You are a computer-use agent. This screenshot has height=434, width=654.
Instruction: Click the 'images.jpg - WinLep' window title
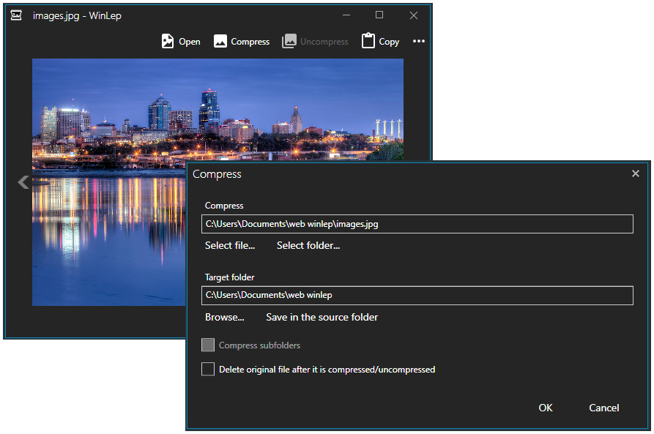click(x=77, y=16)
